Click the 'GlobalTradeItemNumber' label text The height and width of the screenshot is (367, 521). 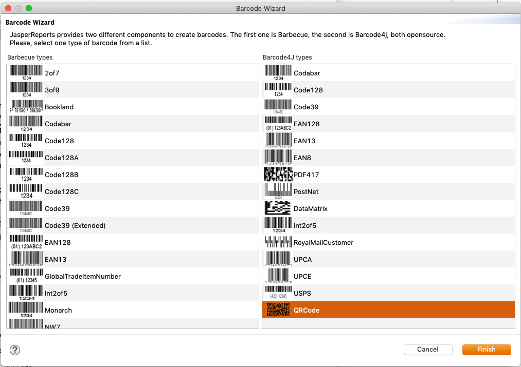pos(83,276)
